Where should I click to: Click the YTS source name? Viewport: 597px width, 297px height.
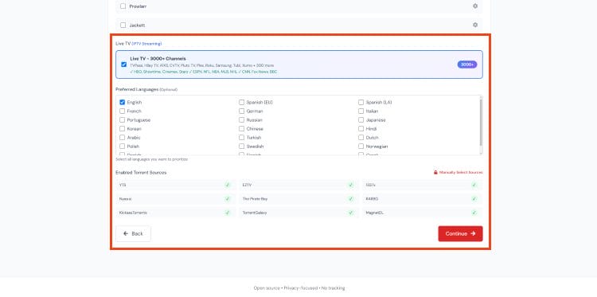(x=123, y=185)
